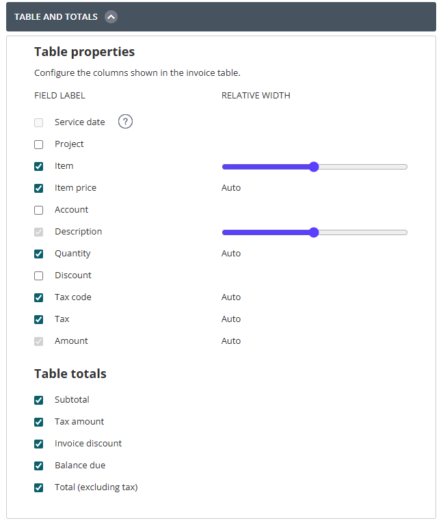
Task: Enable the Account column checkbox
Action: tap(39, 210)
